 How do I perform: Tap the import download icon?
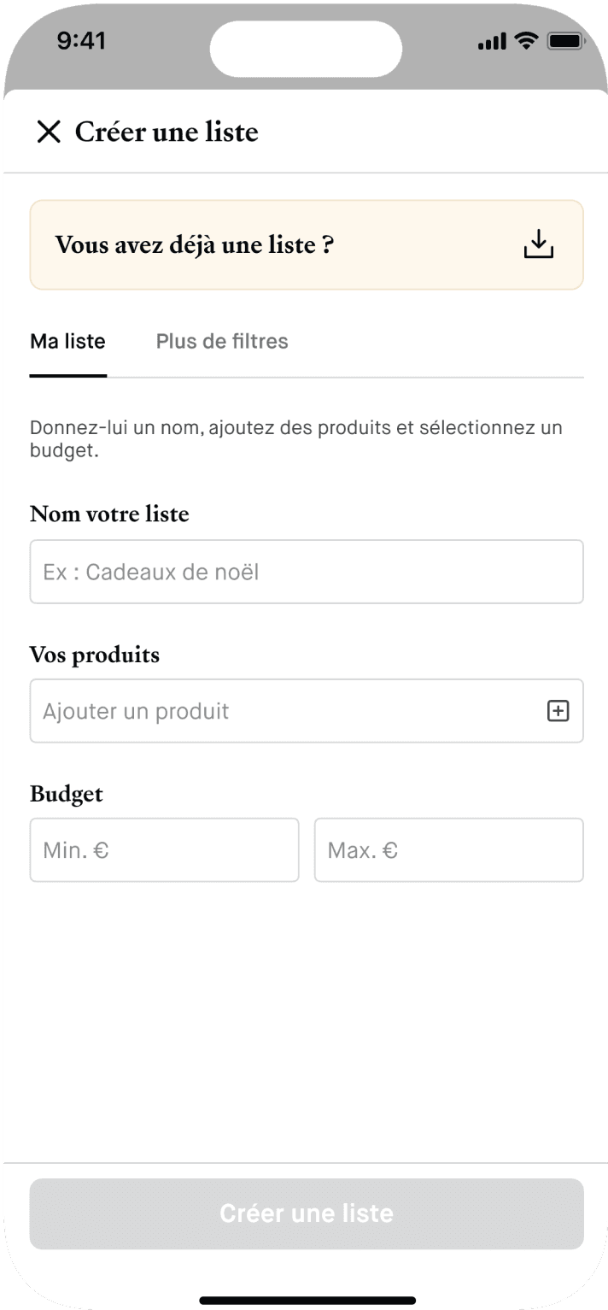[x=538, y=244]
